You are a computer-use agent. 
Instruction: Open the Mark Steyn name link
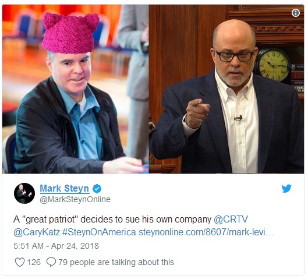65,188
